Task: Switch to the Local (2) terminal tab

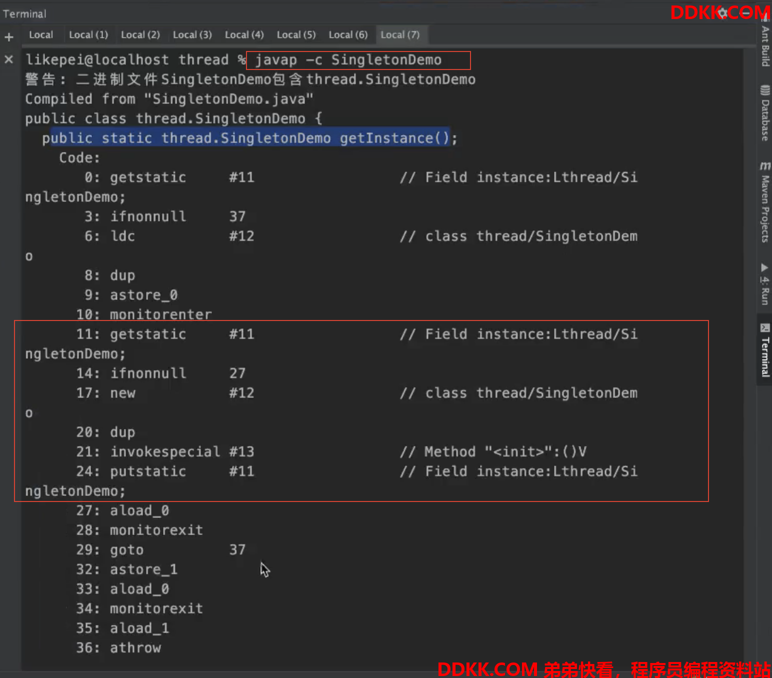Action: click(140, 35)
